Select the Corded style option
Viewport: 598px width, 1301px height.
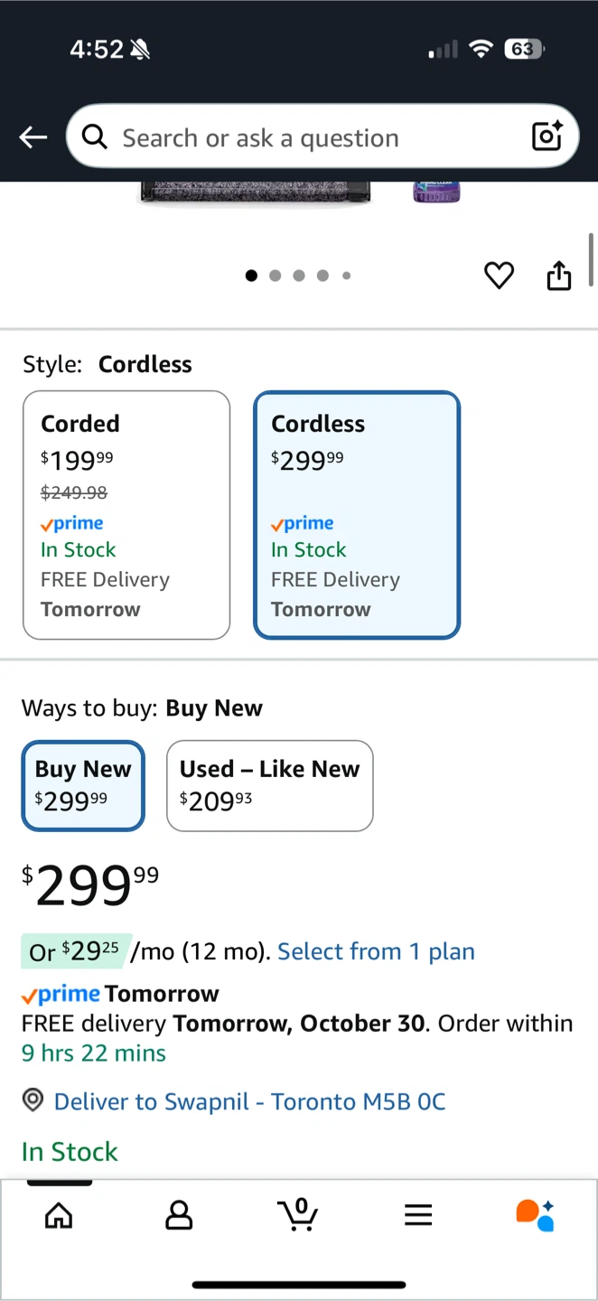[x=126, y=515]
